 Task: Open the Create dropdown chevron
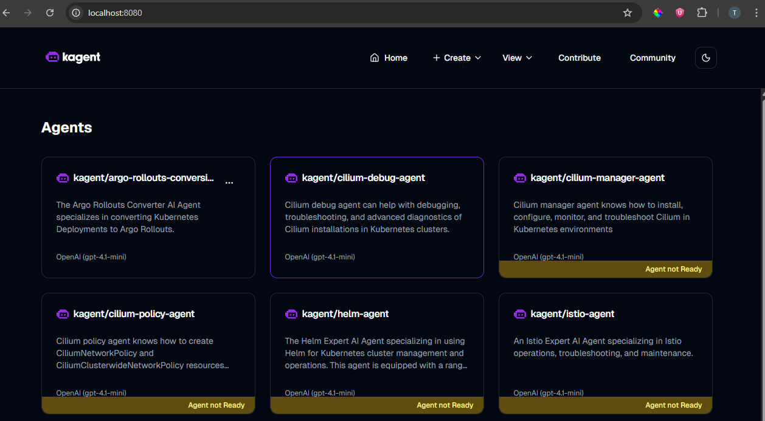point(478,58)
